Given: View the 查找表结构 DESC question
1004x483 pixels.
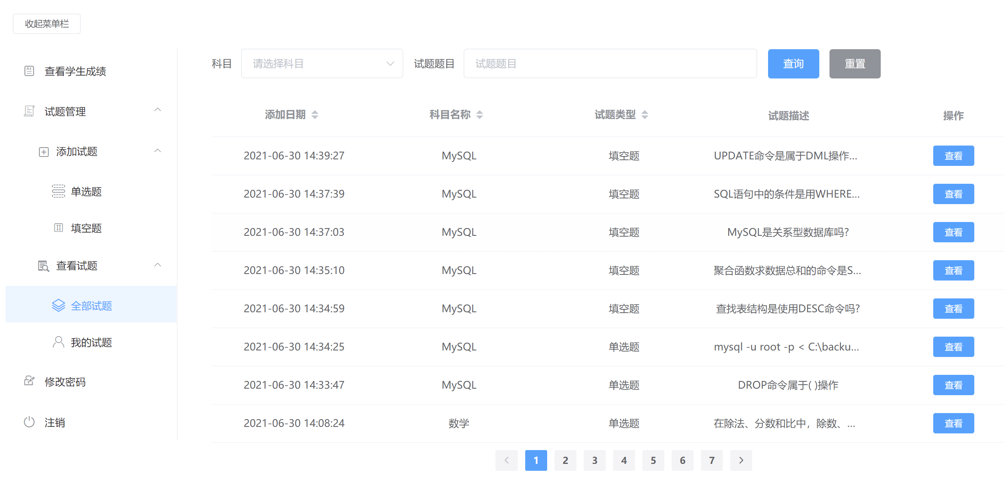Looking at the screenshot, I should [x=953, y=309].
